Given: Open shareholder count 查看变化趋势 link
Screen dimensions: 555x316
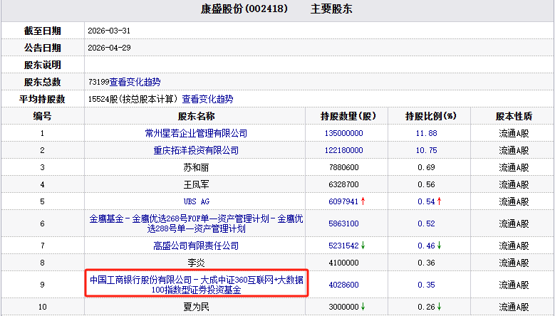Looking at the screenshot, I should coord(135,82).
